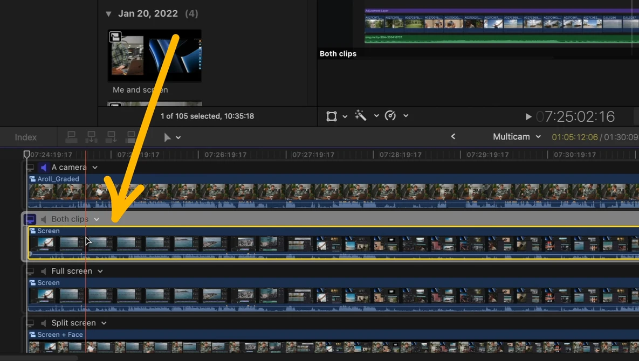Screen dimensions: 639x361
Task: Set Full screen as video monitoring angle
Action: pyautogui.click(x=30, y=271)
